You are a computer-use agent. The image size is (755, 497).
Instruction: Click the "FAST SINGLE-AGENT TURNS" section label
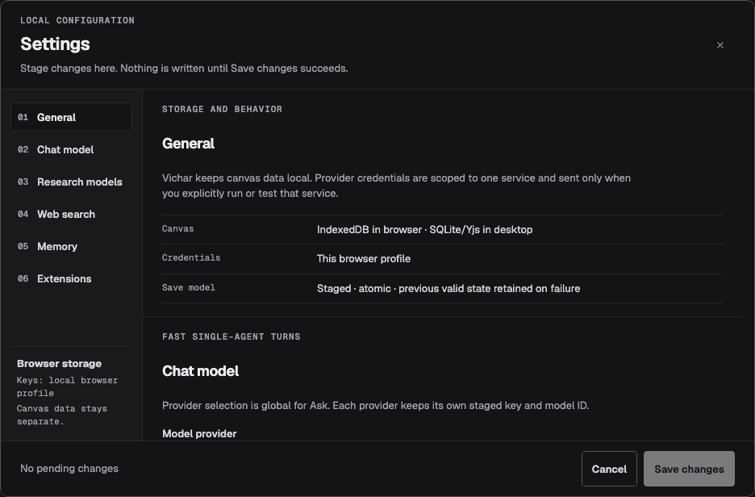[232, 336]
